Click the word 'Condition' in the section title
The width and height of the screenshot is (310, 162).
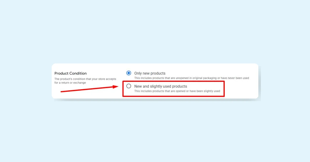click(78, 74)
